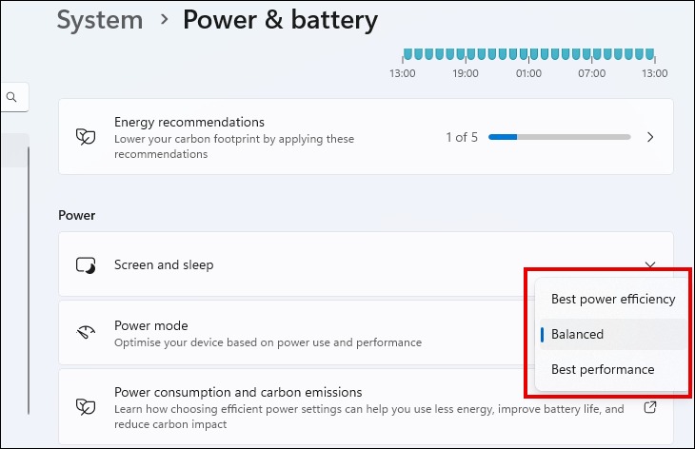Open Energy recommendations chevron arrow
This screenshot has height=449, width=695.
tap(650, 137)
